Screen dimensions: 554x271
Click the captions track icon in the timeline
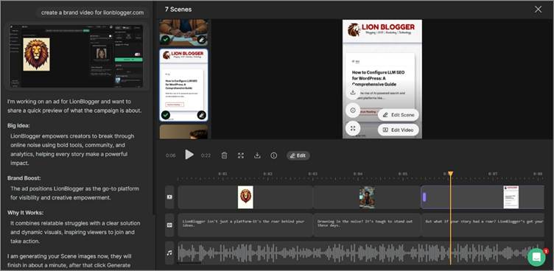click(x=169, y=225)
